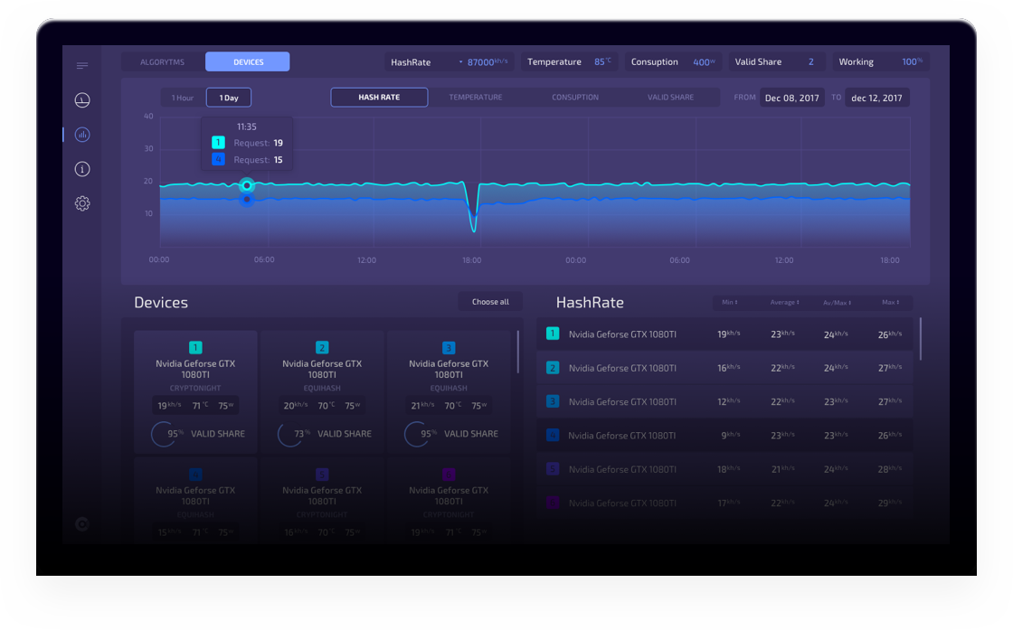
Task: Click the Working 100% stat box
Action: 881,62
